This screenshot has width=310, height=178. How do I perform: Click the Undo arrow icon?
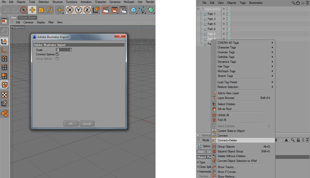pos(6,10)
